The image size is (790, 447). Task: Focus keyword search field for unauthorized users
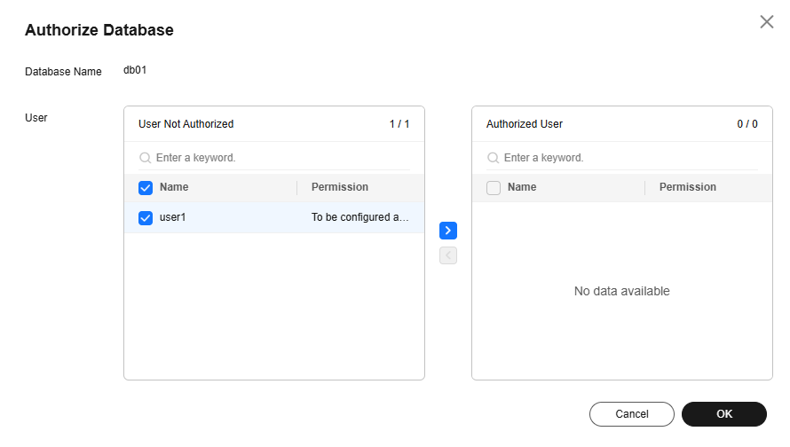point(280,158)
